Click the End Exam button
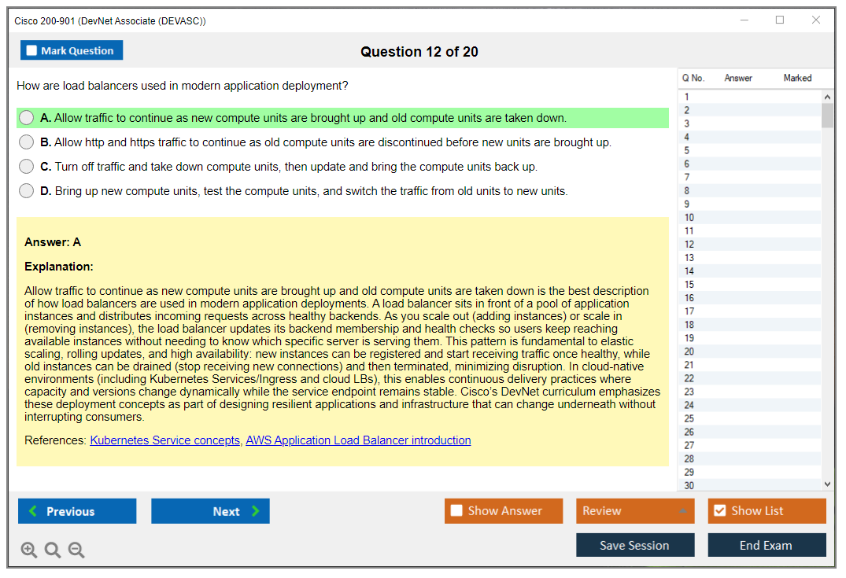Viewport: 846px width, 578px height. 767,545
